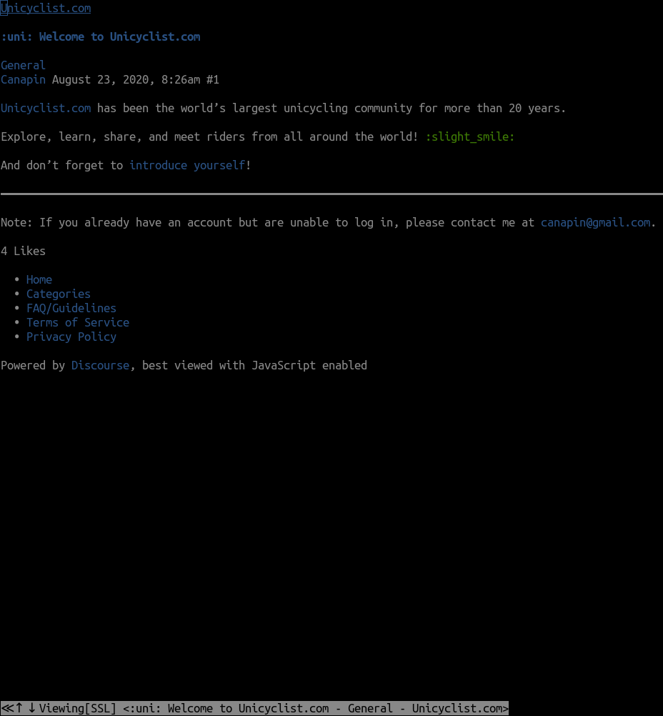This screenshot has height=716, width=663.
Task: Open the Privacy Policy page
Action: click(71, 337)
